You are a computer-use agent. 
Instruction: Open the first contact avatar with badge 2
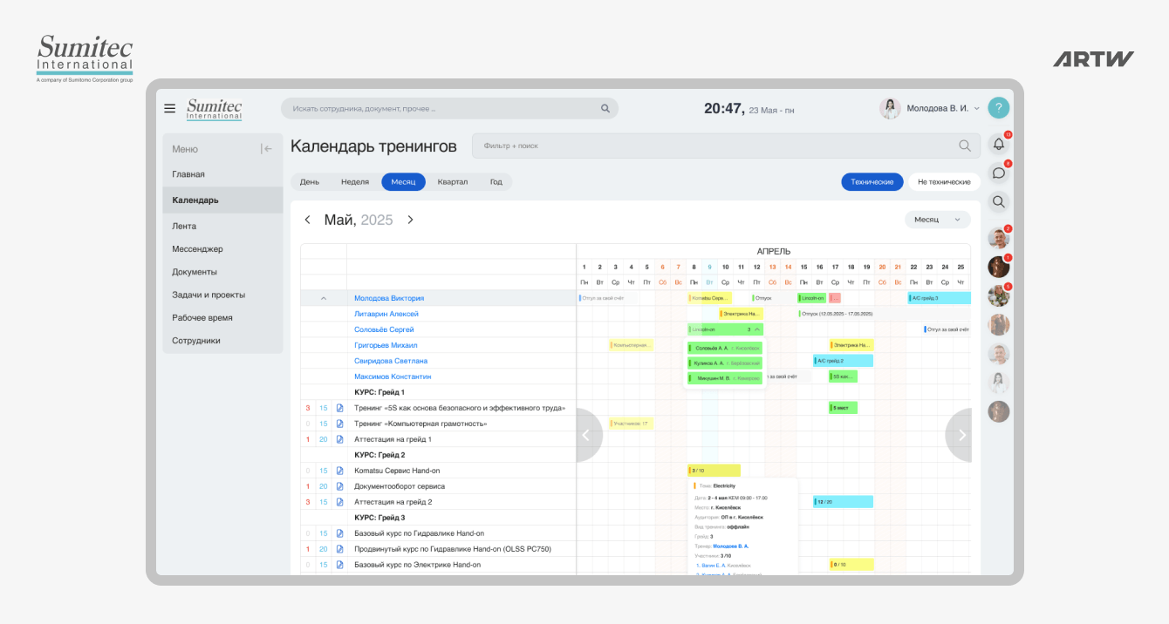tap(999, 238)
